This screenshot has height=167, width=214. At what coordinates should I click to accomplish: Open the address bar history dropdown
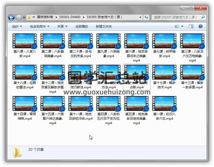coord(140,17)
